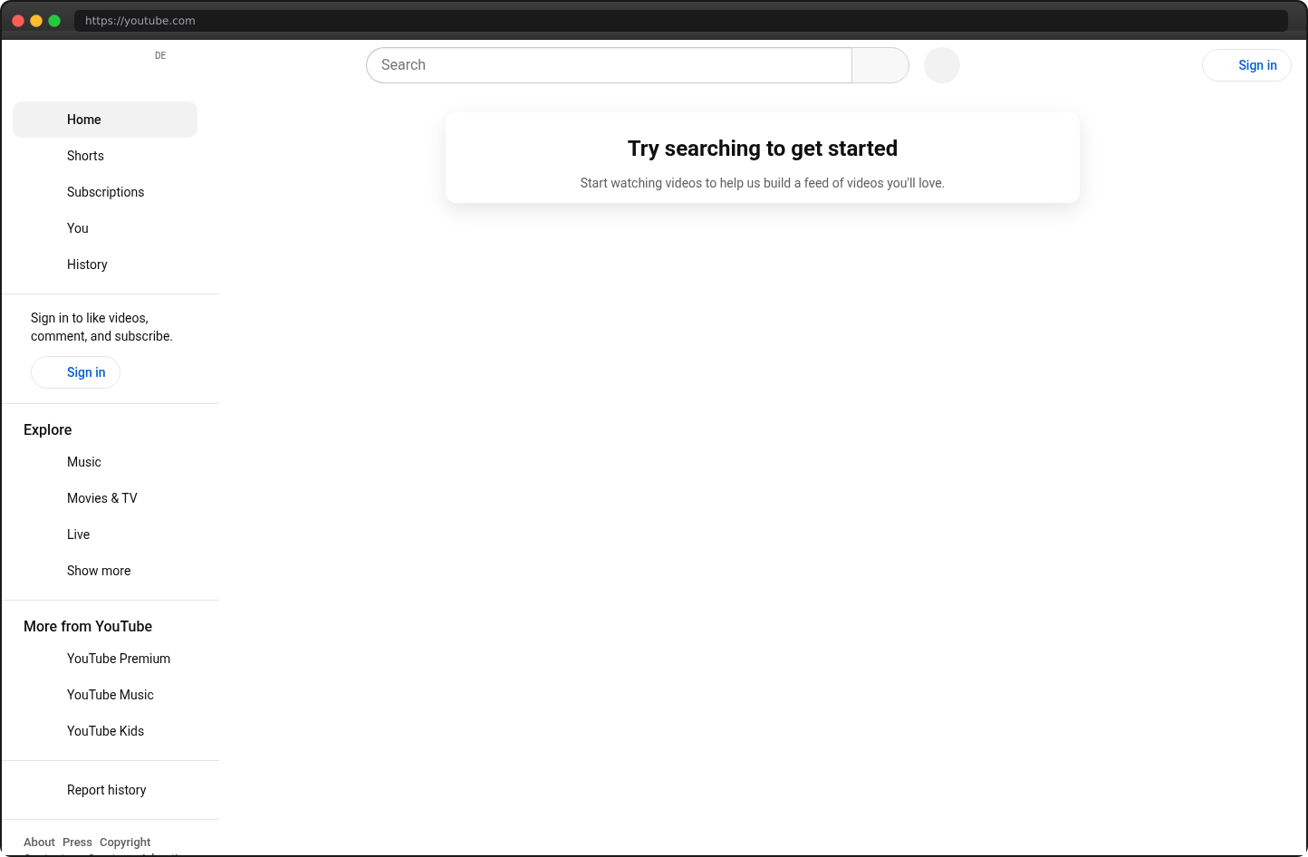Screen dimensions: 1308x857
Task: Open YouTube Kids from the sidebar
Action: coord(105,730)
